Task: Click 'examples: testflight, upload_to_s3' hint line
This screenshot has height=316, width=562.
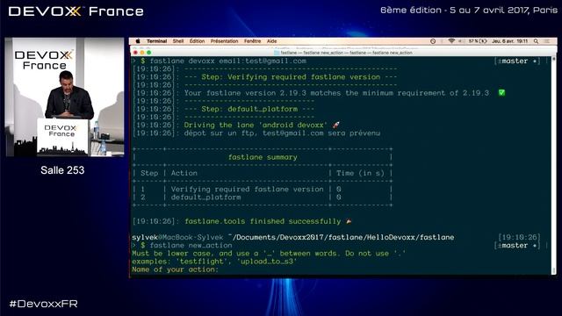Action: [x=214, y=262]
